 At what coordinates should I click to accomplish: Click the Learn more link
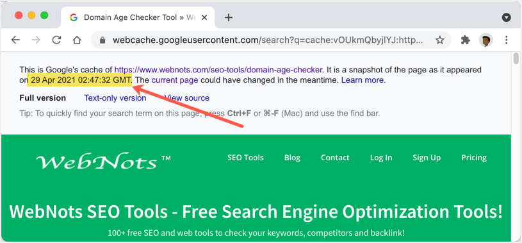coord(363,80)
